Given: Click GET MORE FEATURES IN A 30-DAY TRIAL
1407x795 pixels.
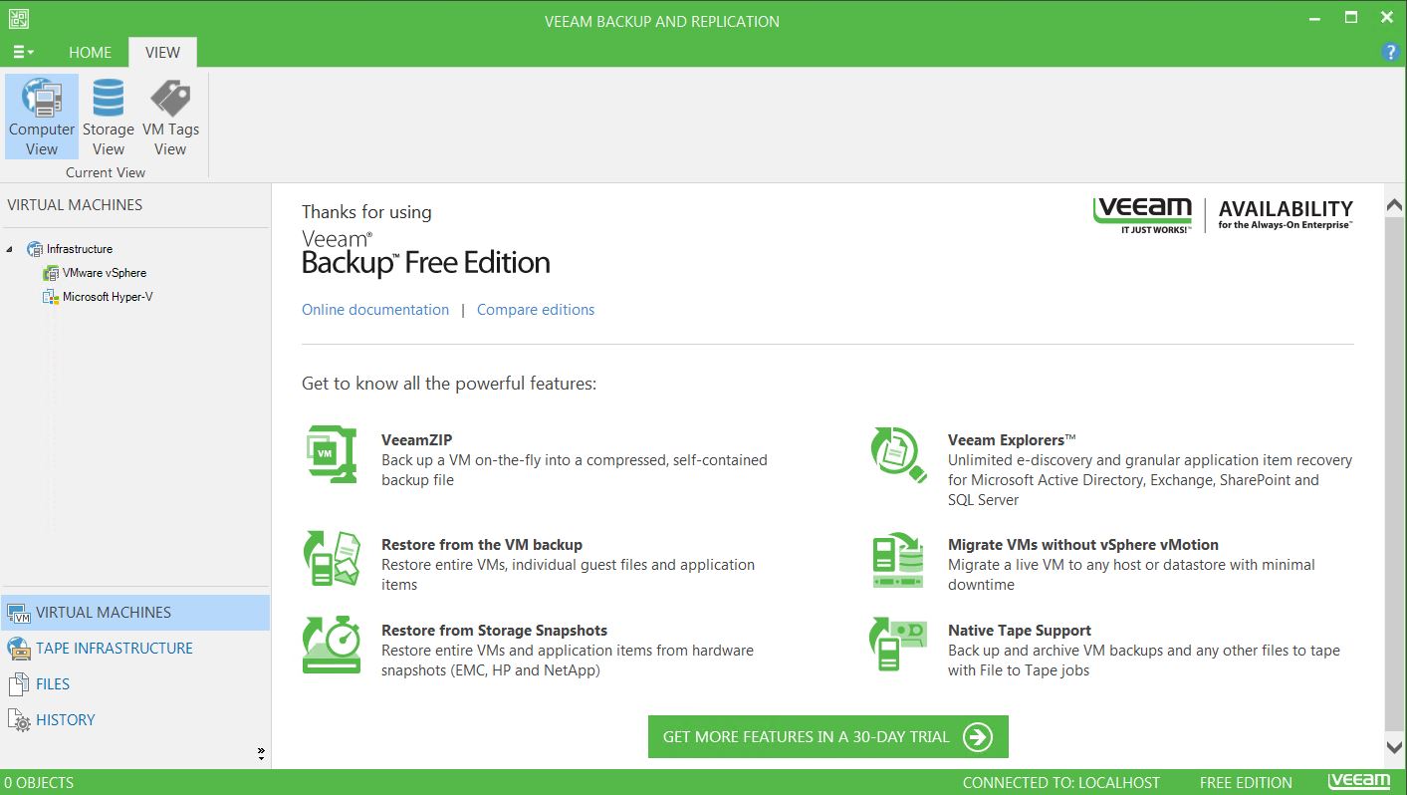Looking at the screenshot, I should click(828, 737).
